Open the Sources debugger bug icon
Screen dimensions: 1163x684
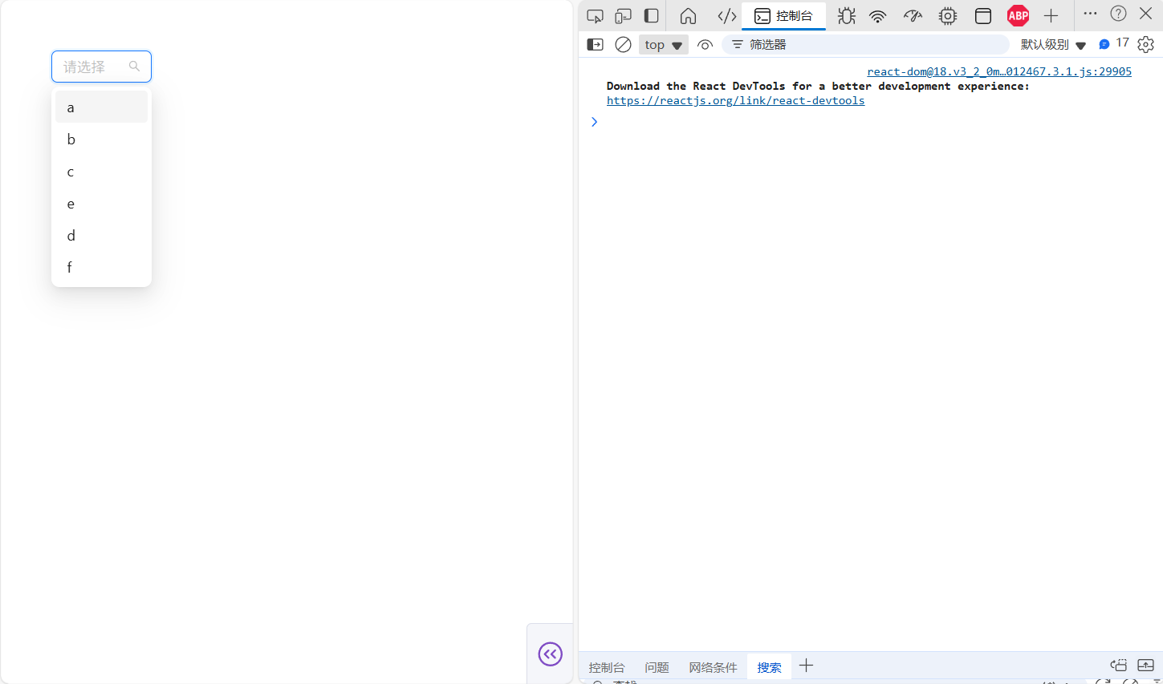tap(846, 16)
